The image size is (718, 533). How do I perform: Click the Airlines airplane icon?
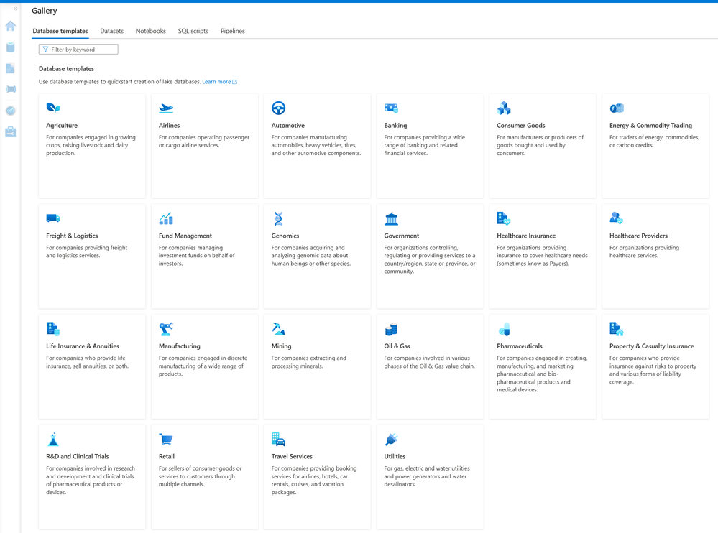point(166,108)
